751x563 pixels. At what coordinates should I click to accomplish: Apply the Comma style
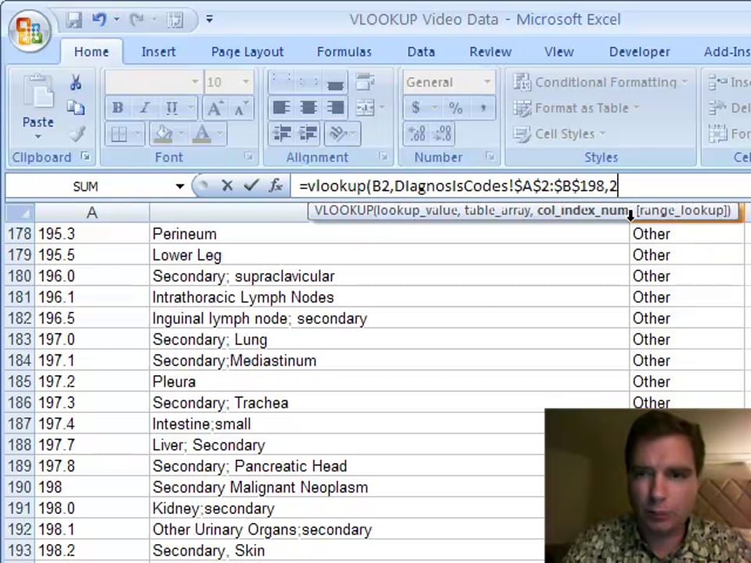(483, 108)
